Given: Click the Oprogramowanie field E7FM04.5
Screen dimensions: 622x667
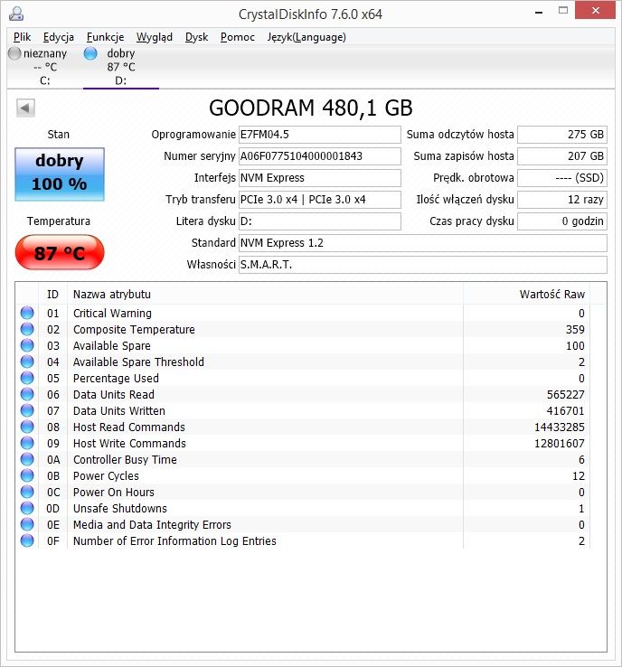Looking at the screenshot, I should click(319, 135).
